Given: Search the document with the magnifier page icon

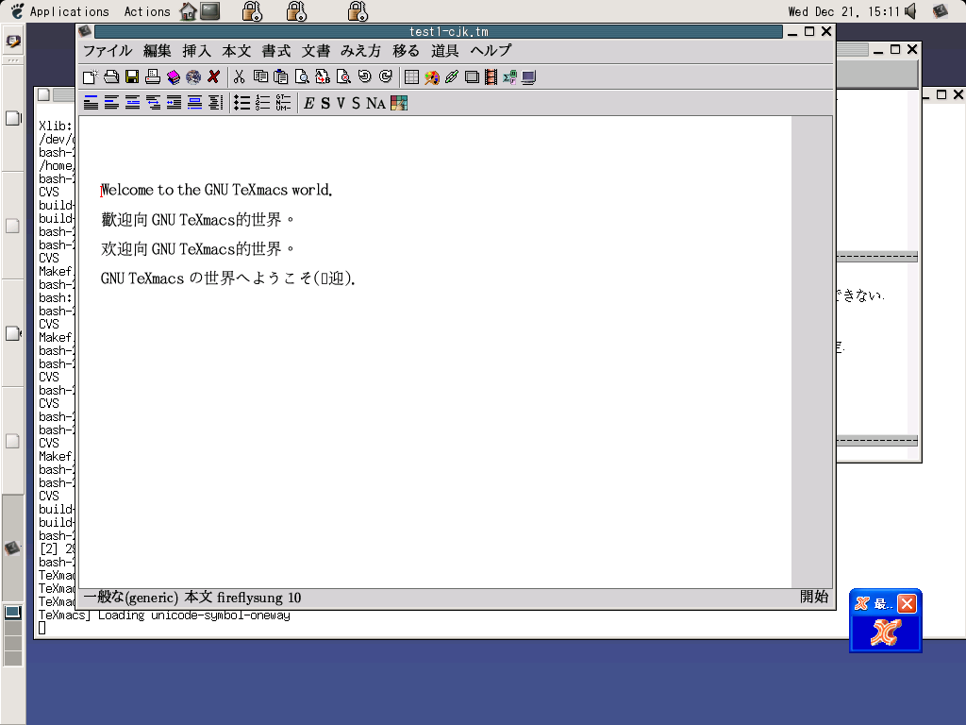Looking at the screenshot, I should click(x=302, y=77).
